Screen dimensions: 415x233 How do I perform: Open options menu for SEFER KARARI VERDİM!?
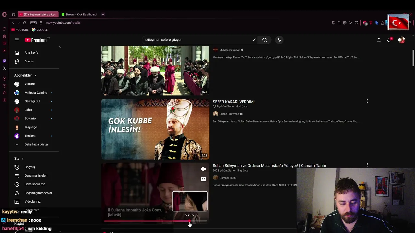367,101
